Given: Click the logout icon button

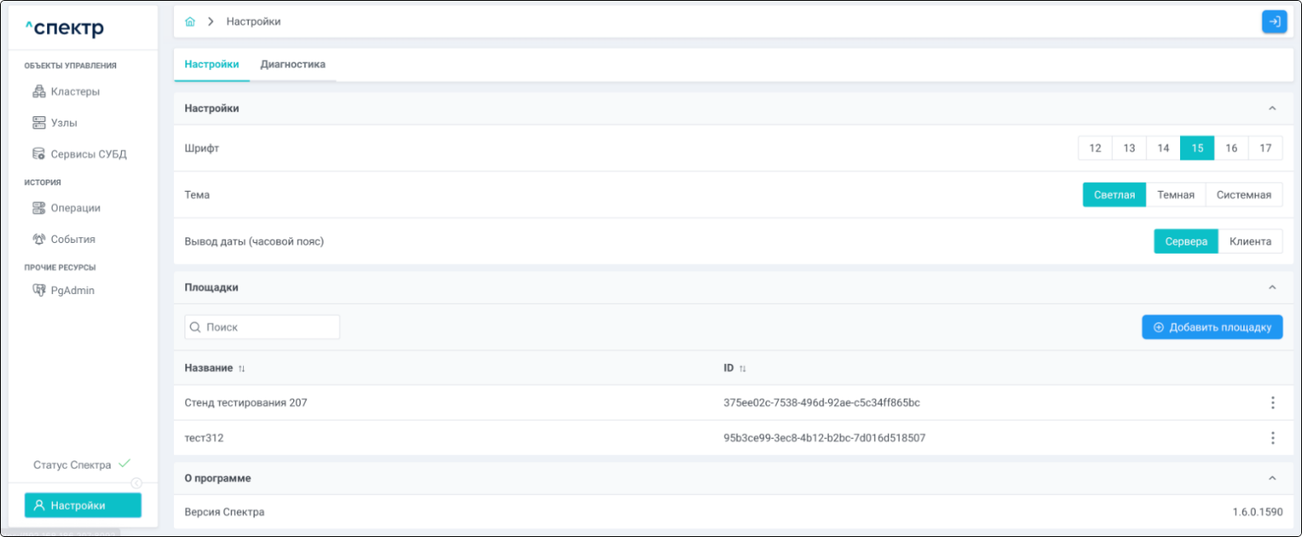Looking at the screenshot, I should point(1274,21).
